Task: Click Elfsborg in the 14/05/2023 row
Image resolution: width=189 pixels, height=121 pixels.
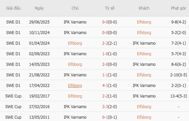Action: click(75, 64)
